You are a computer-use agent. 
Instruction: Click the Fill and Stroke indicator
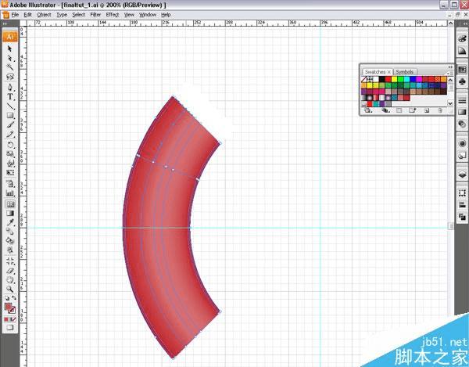tap(9, 308)
